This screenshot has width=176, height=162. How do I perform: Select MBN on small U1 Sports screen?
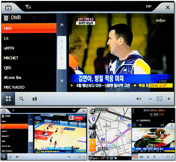14,121
